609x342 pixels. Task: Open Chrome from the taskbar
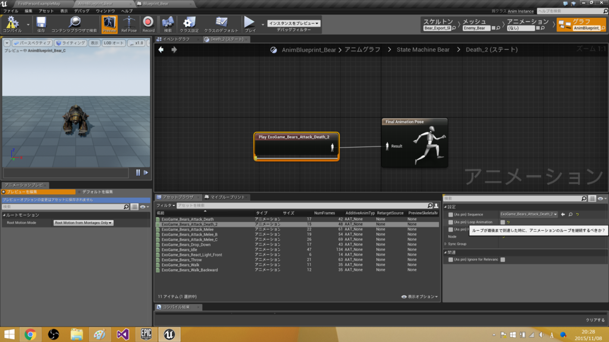pyautogui.click(x=30, y=334)
